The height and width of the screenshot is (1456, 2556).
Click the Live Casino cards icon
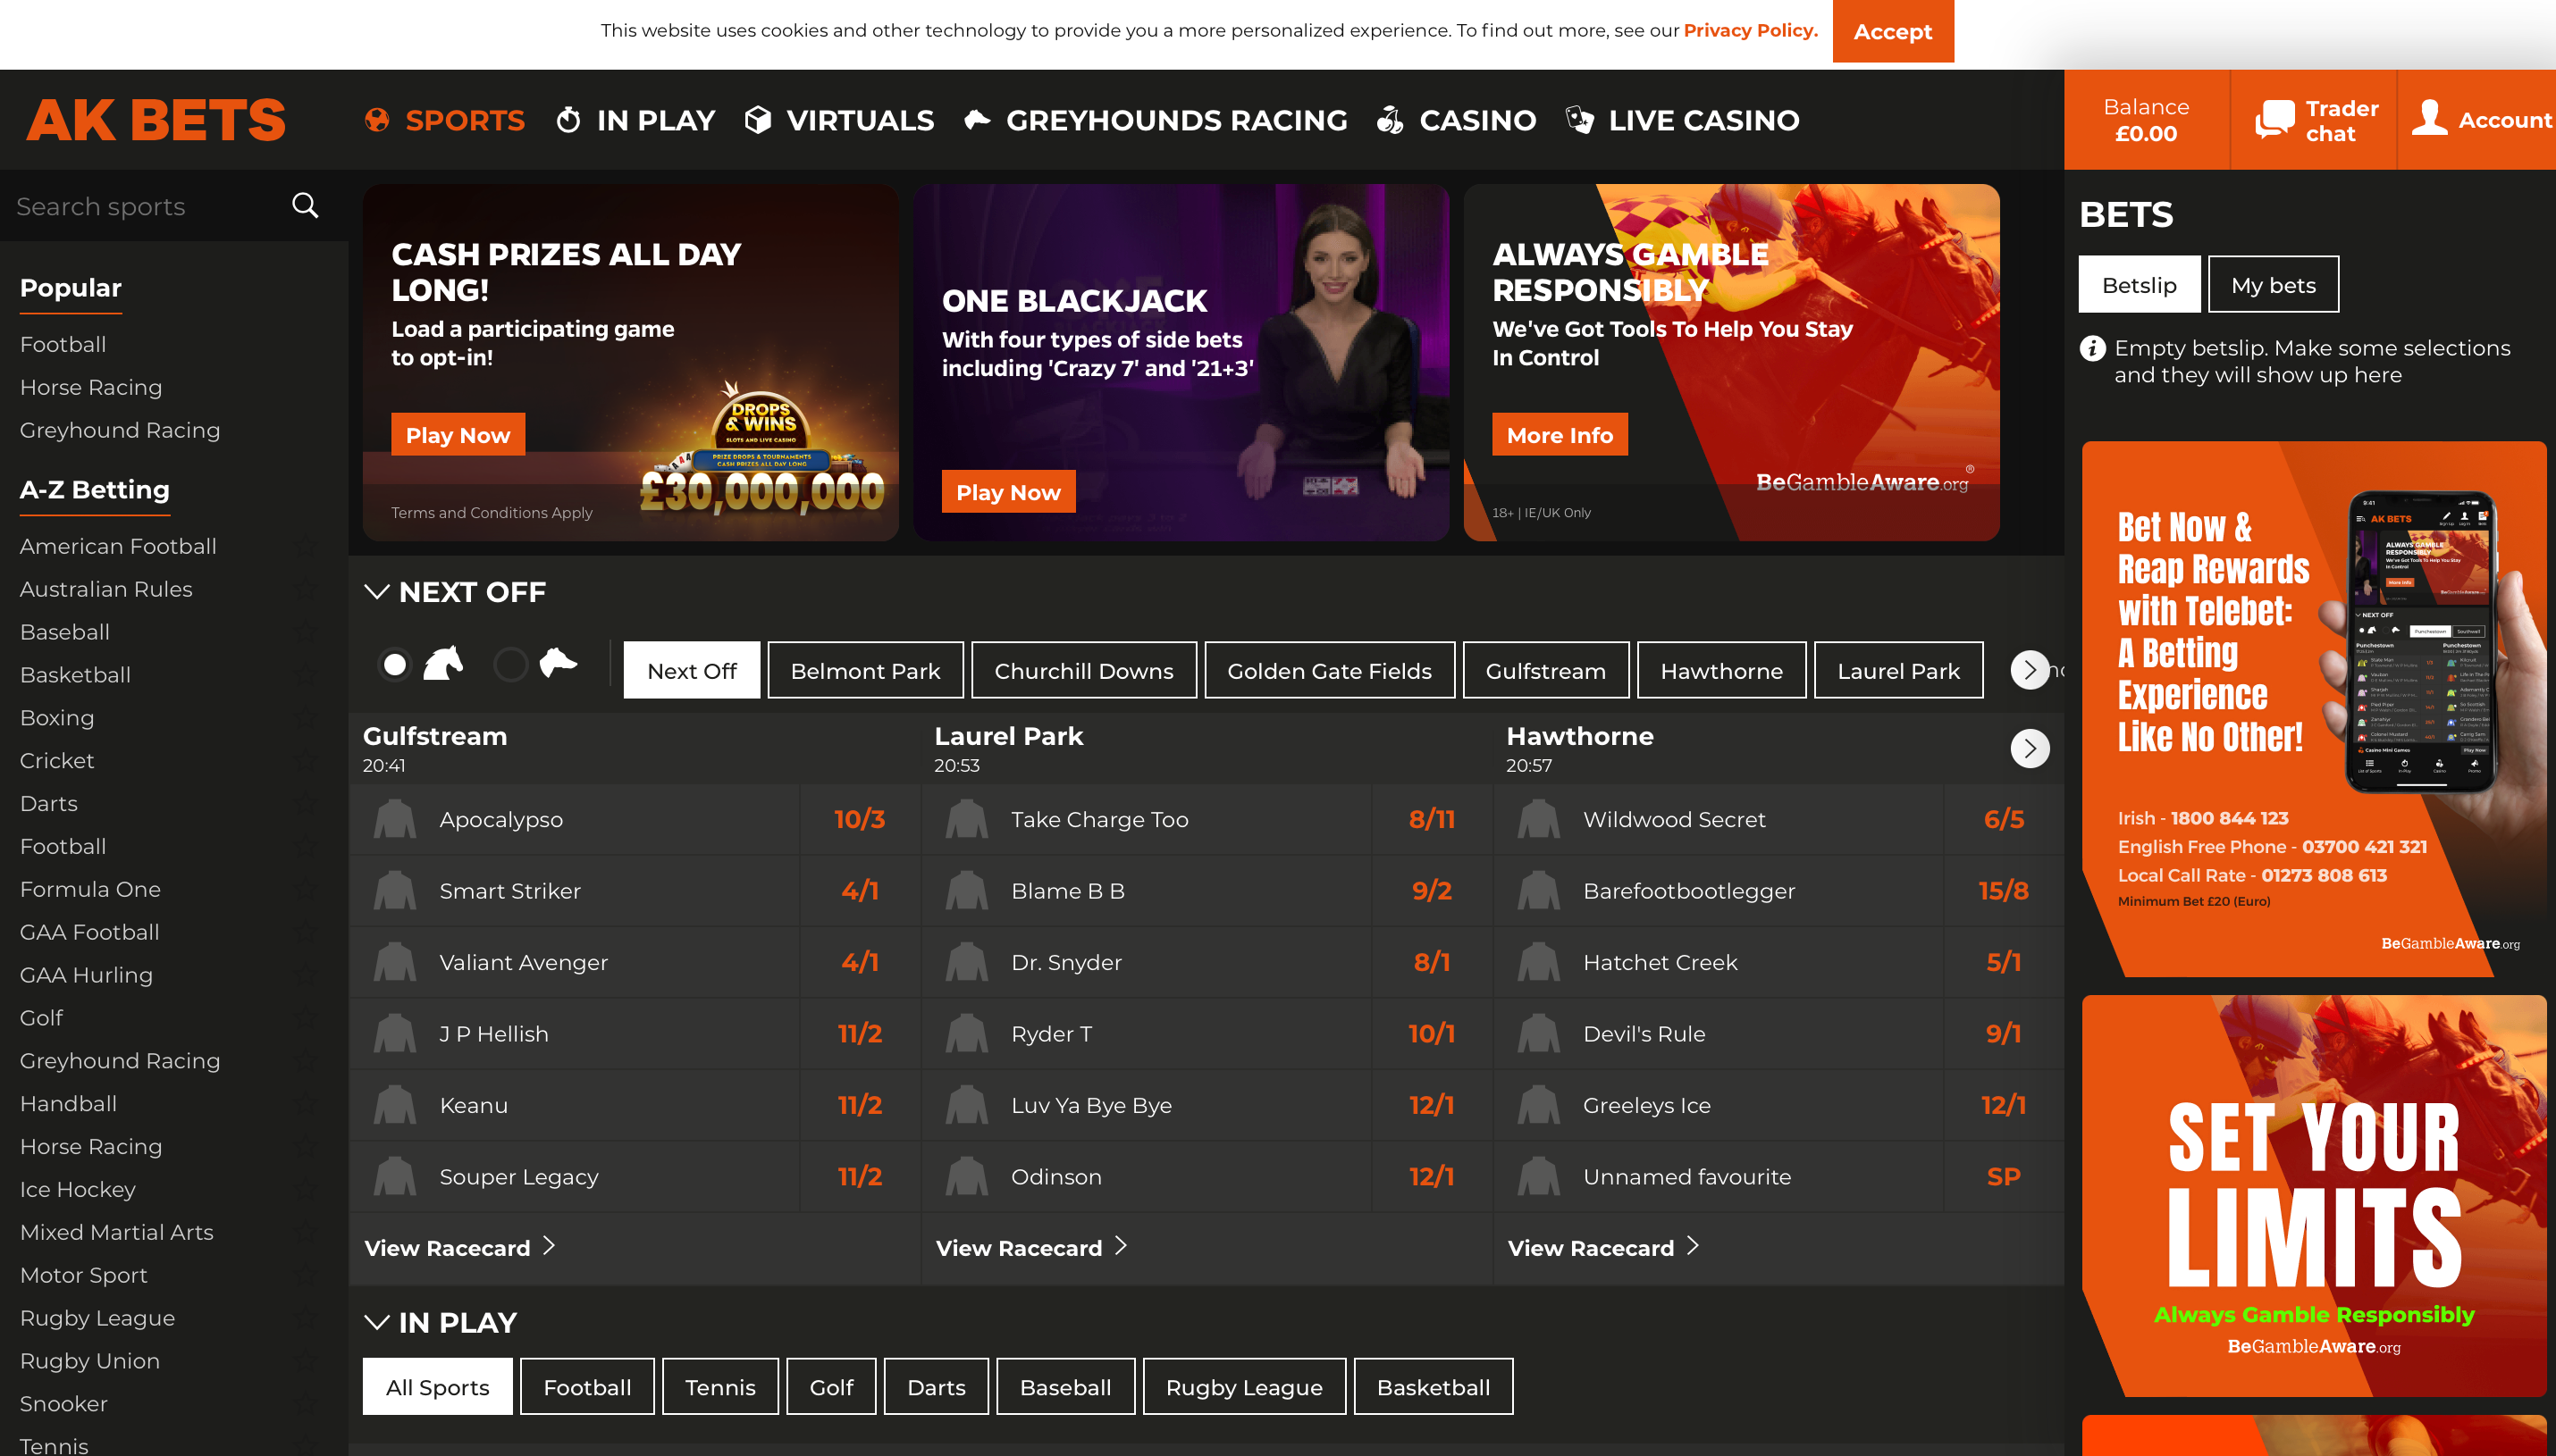point(1579,120)
